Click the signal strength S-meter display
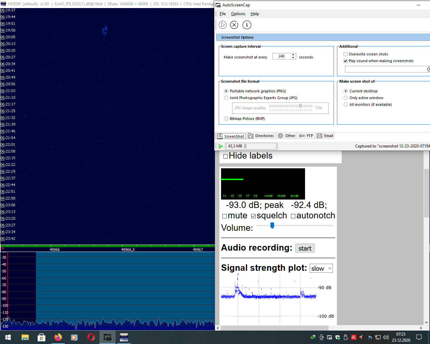The width and height of the screenshot is (430, 344). click(x=263, y=184)
